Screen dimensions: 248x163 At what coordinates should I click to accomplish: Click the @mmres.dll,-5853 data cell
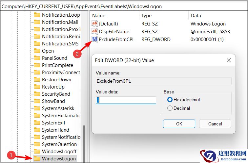[x=210, y=31]
